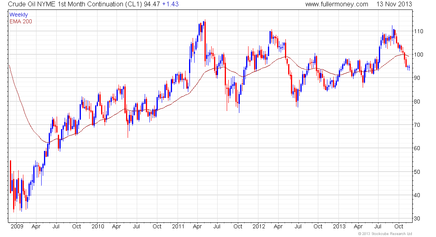The image size is (436, 237).
Task: Click the Jul label of year 2010
Action: (136, 226)
